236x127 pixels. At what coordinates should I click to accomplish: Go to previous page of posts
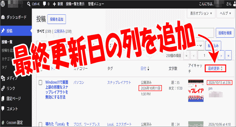pos(194,56)
